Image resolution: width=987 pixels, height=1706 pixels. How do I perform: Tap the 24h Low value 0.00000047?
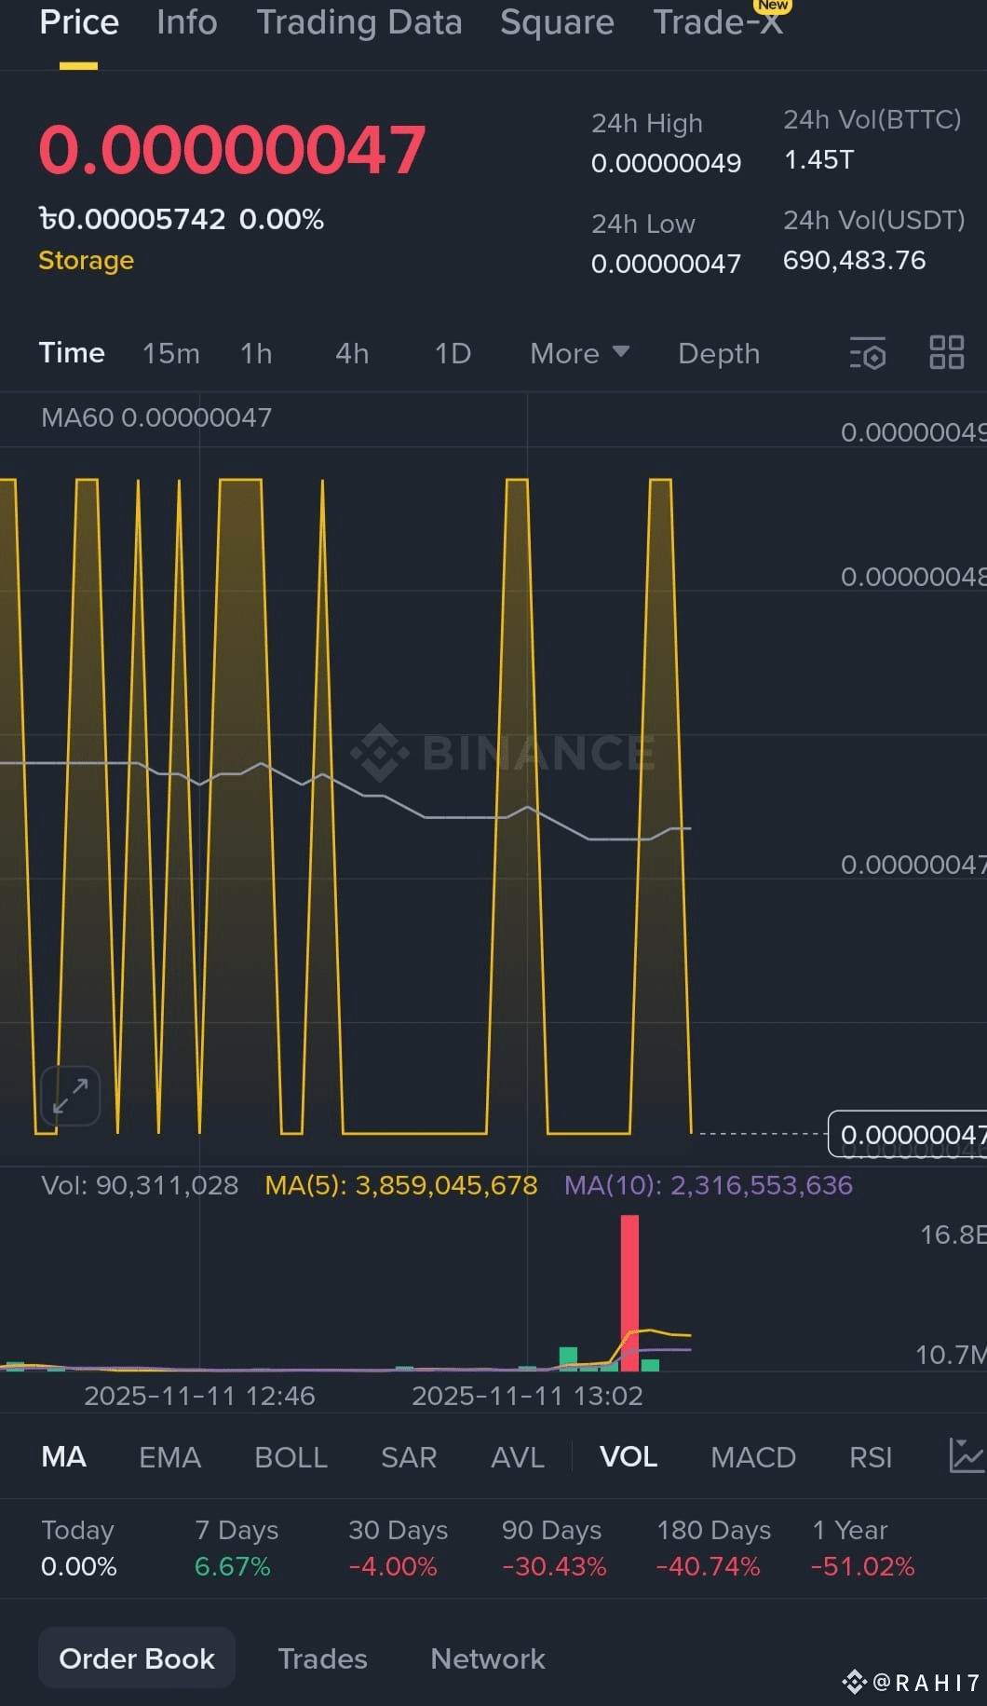(x=666, y=264)
